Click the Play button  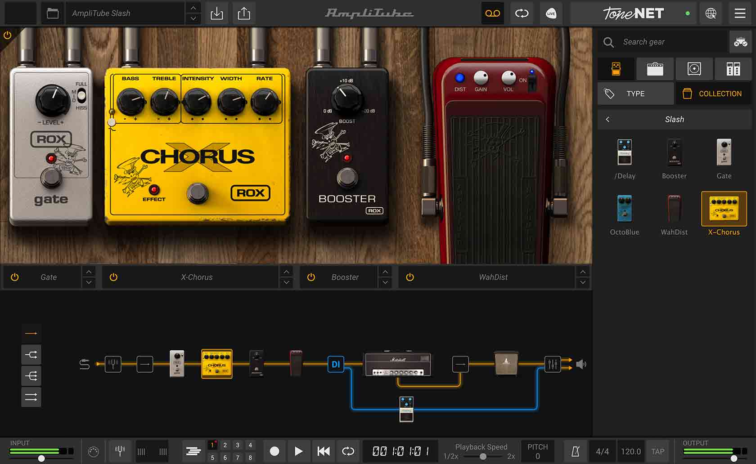click(x=298, y=451)
